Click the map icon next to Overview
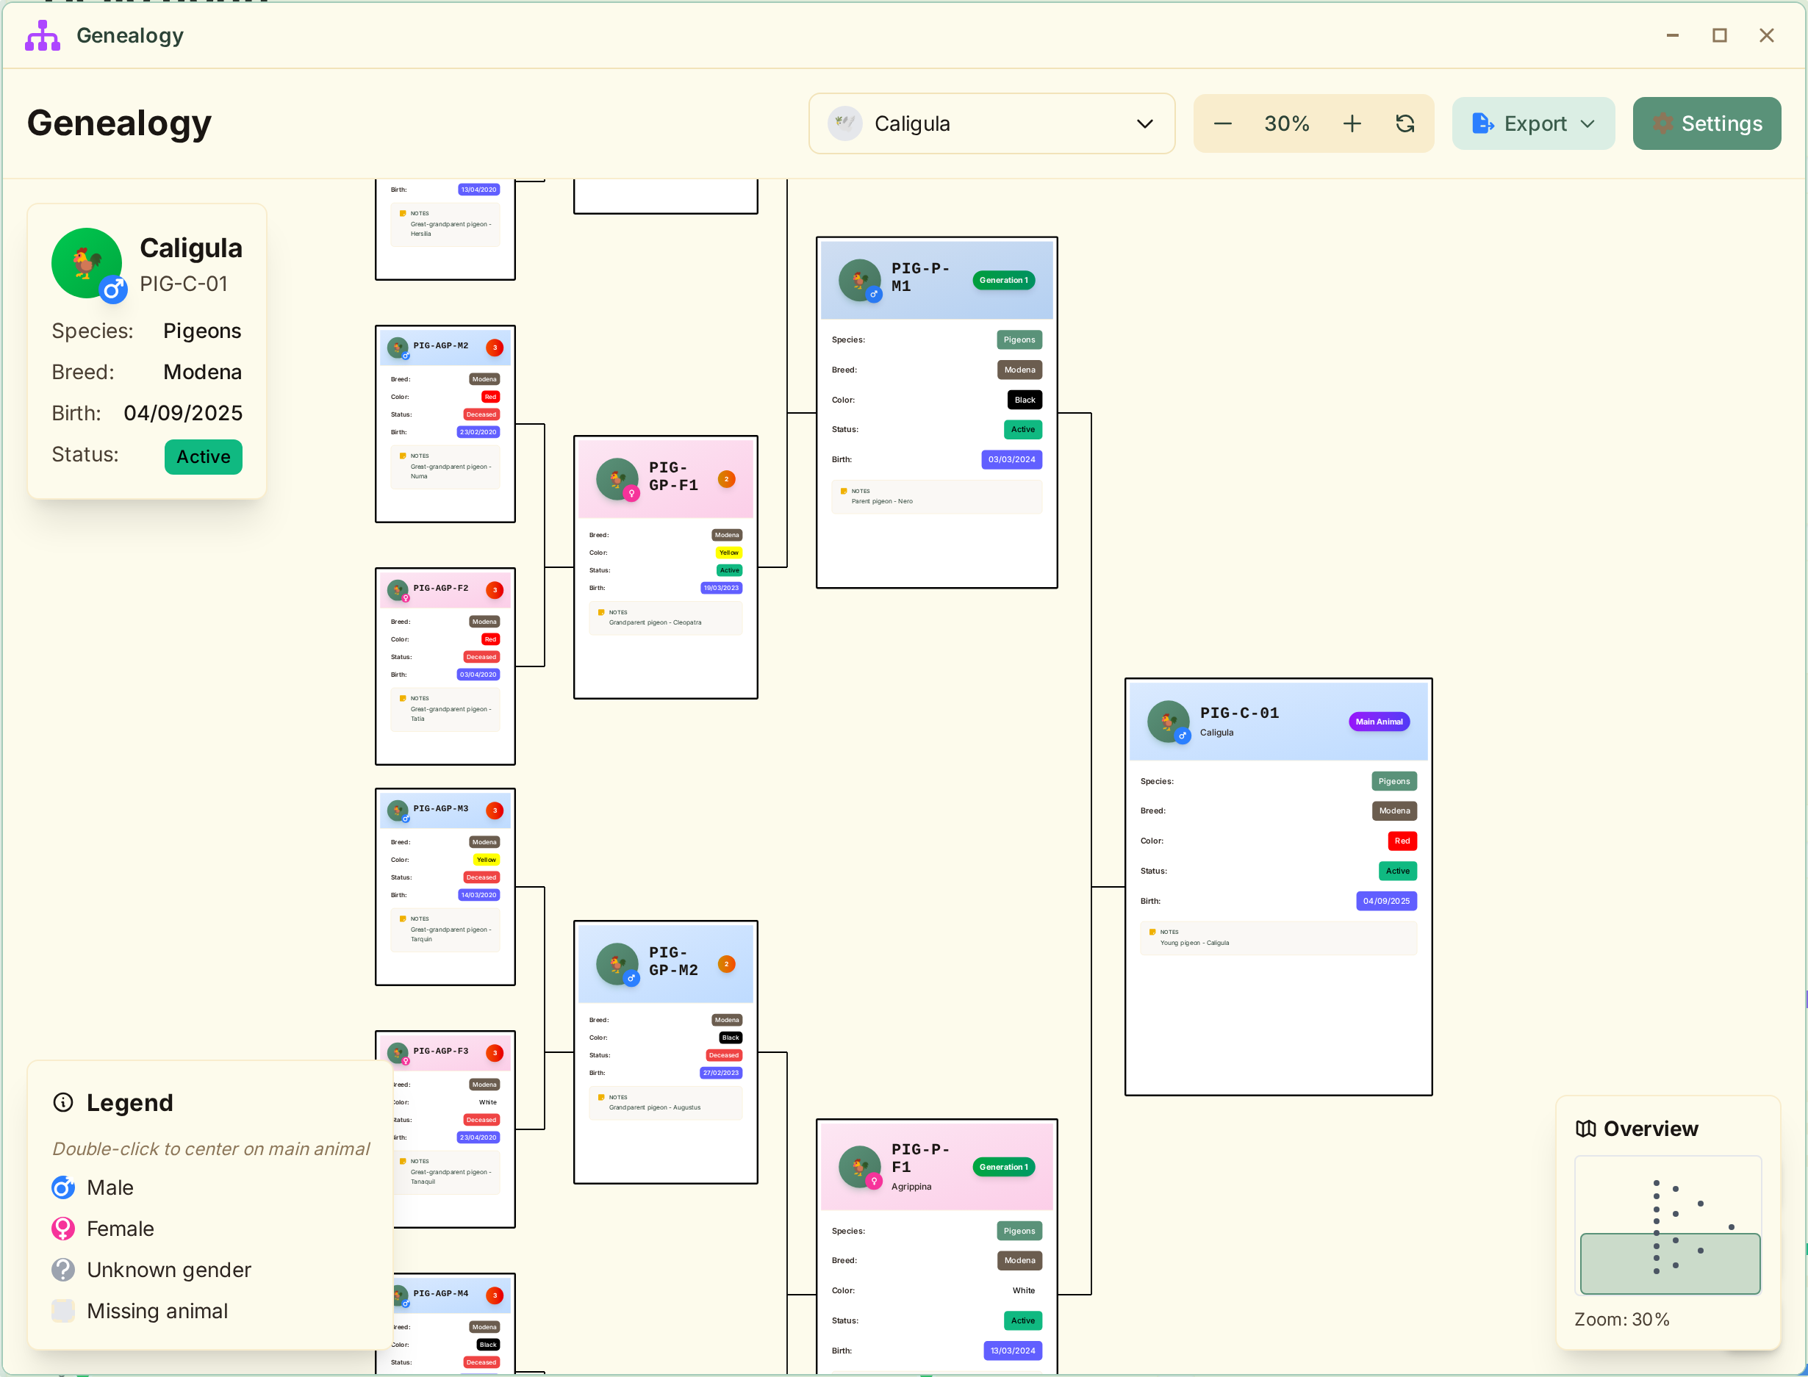Screen dimensions: 1808x1377 [1586, 1128]
